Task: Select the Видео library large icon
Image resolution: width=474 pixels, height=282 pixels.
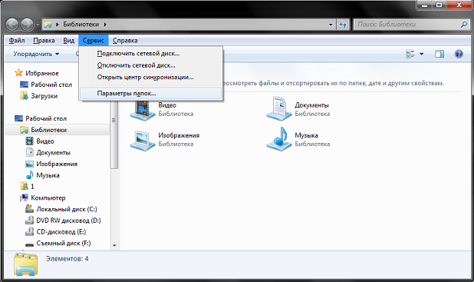Action: [x=143, y=111]
